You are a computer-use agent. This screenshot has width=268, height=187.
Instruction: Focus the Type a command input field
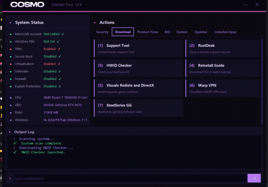click(x=130, y=178)
